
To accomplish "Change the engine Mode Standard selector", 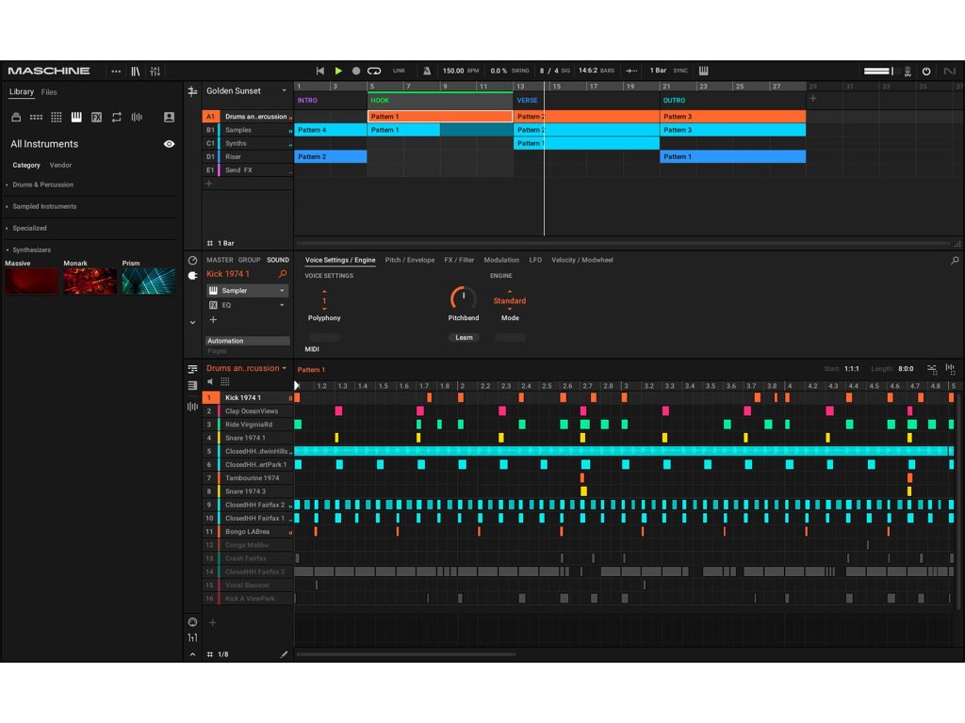I will [x=510, y=300].
